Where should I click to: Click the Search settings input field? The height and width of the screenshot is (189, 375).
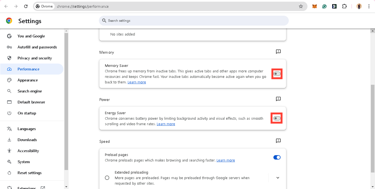coord(194,21)
